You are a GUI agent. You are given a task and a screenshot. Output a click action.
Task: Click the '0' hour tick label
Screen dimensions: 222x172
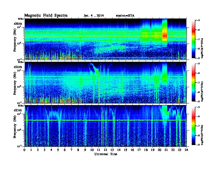point(24,150)
